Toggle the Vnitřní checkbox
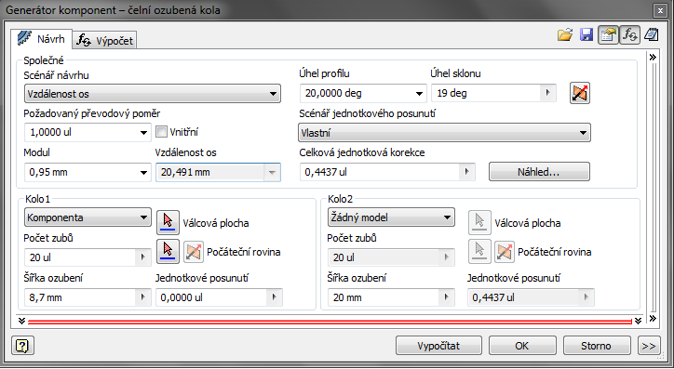Screen dimensions: 674x369 (x=161, y=132)
